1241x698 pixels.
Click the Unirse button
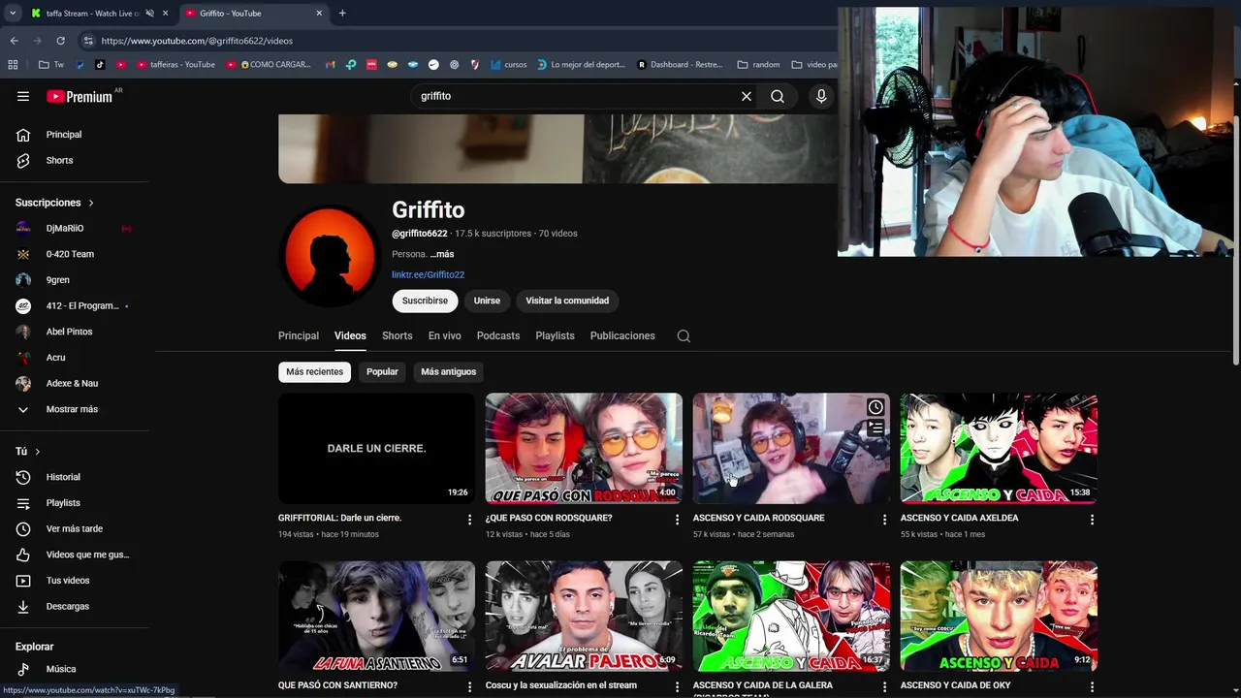(487, 301)
